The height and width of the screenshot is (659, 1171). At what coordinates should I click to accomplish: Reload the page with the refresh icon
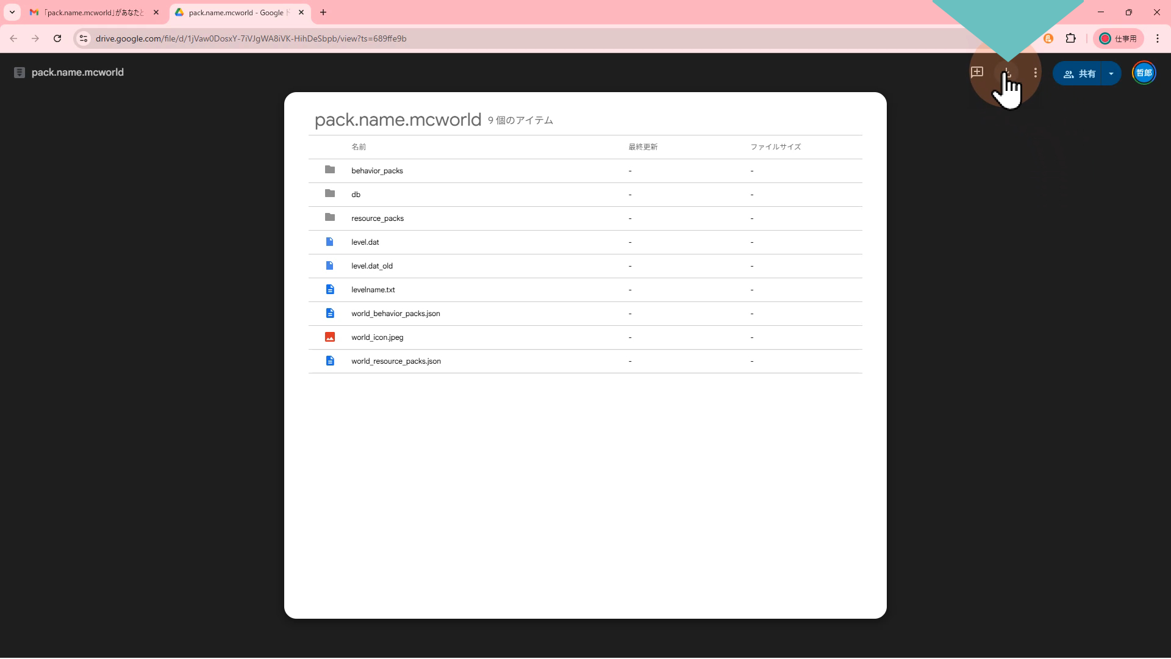(57, 38)
